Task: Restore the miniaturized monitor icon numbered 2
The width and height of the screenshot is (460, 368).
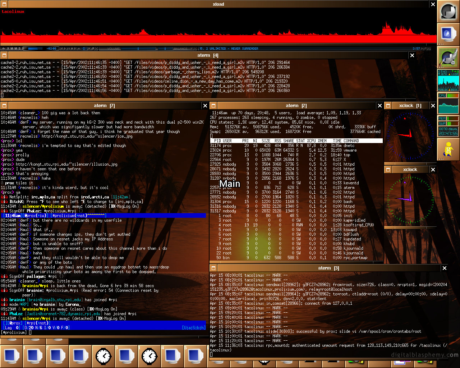Action: (x=57, y=356)
